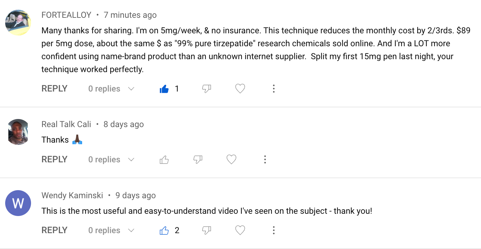The image size is (481, 249).
Task: Expand replies under FORTEALLOY's comment
Action: (111, 89)
